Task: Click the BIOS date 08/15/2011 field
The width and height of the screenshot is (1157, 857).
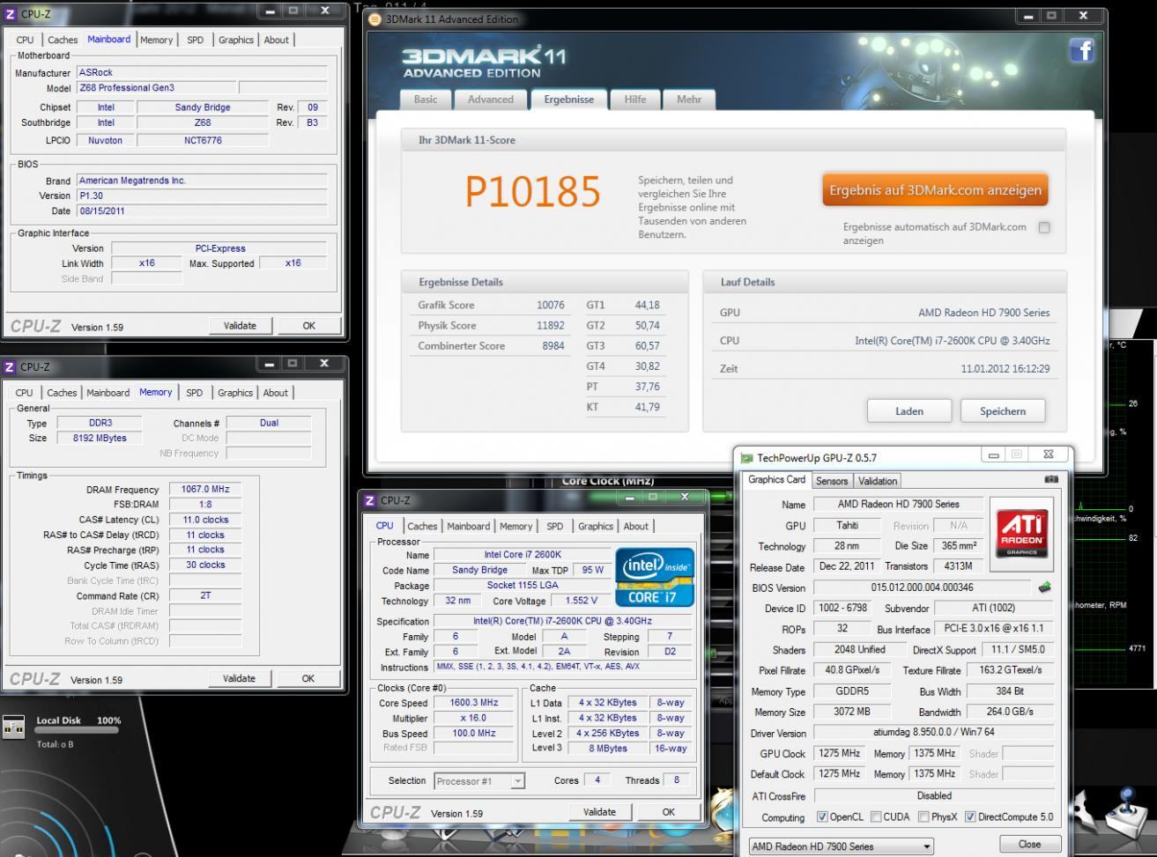Action: (202, 211)
